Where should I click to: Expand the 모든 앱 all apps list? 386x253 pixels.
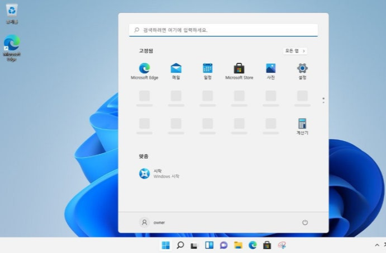coord(295,51)
